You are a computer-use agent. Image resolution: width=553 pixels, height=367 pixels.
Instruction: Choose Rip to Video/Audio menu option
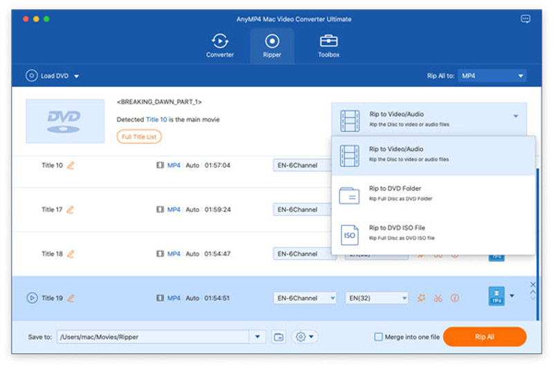[433, 155]
